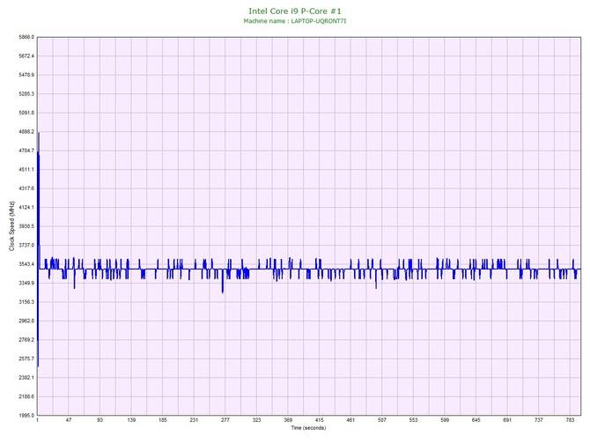Click the 691 tick on time axis
590x443 pixels.
507,420
